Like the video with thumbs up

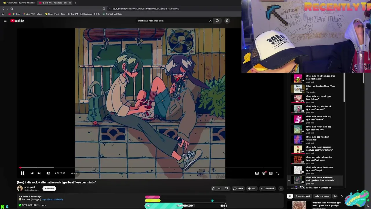tap(217, 188)
